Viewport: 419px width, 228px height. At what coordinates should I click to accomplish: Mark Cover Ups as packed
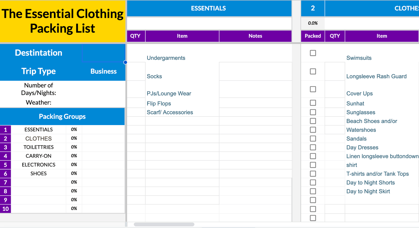coord(313,89)
